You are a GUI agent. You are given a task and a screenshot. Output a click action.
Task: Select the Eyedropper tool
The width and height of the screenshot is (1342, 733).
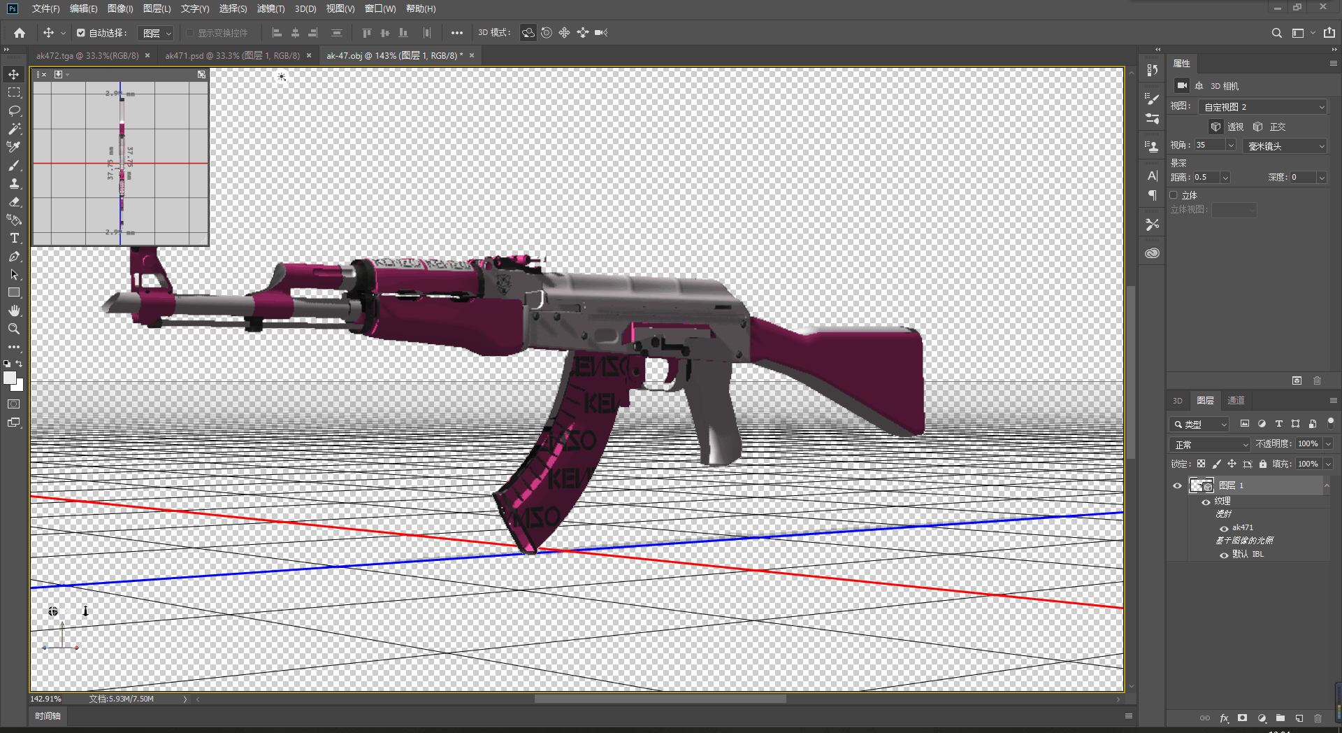point(14,147)
